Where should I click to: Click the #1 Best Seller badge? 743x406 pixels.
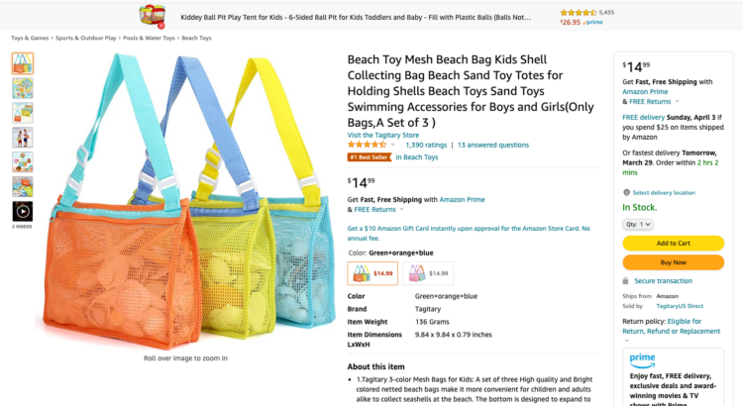tap(369, 157)
